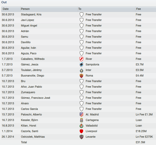Click the Sampdoria club crest icon
Screen dimensions: 156x145
click(x=81, y=65)
